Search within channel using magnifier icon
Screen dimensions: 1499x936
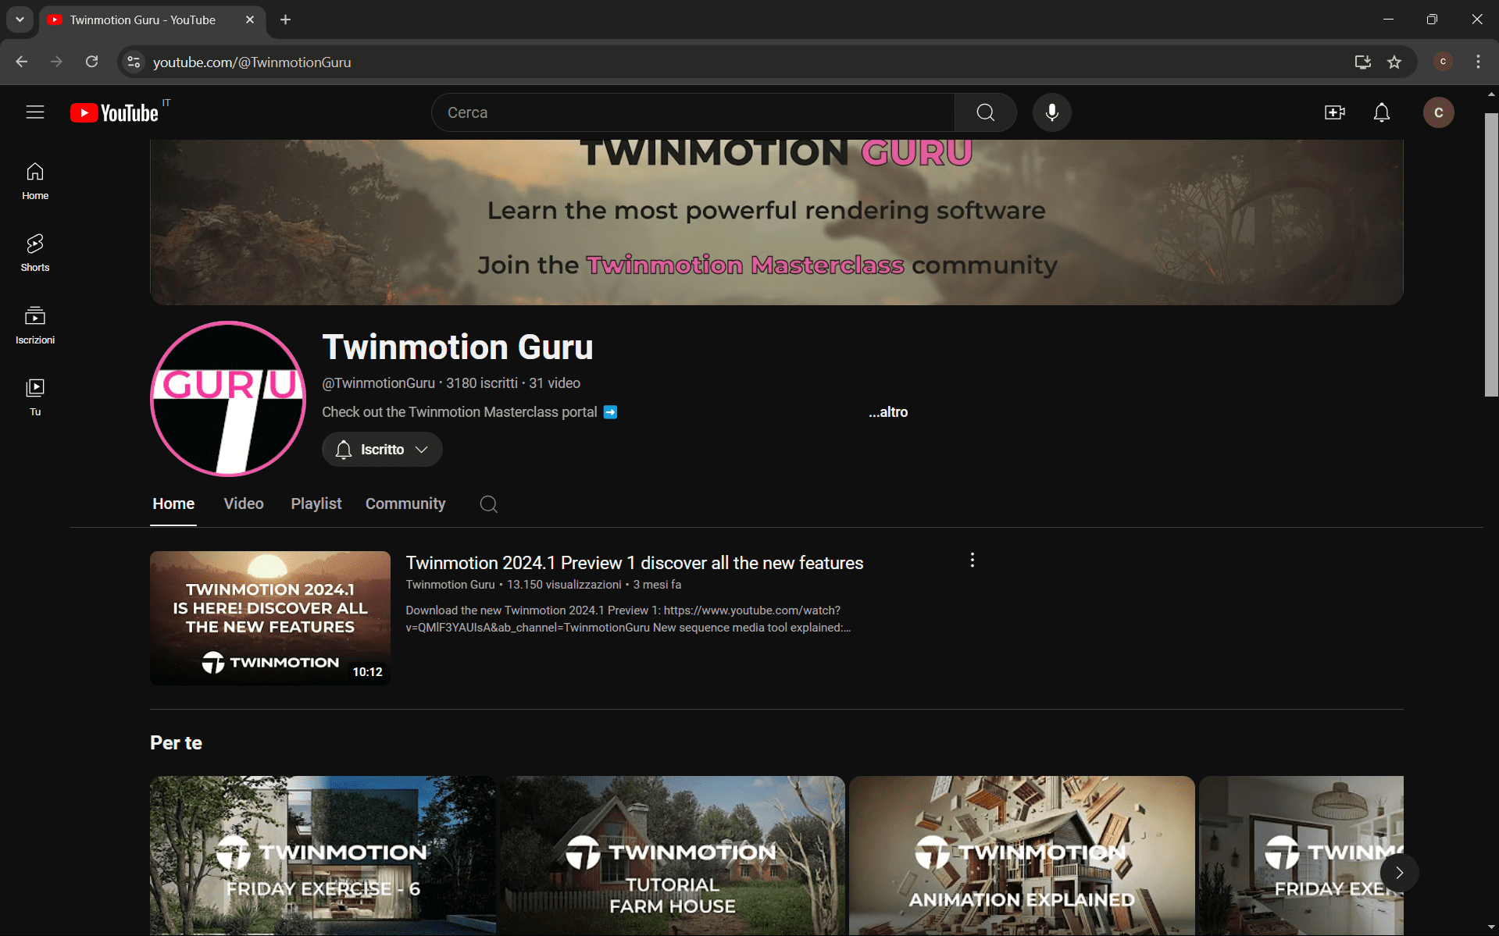488,504
